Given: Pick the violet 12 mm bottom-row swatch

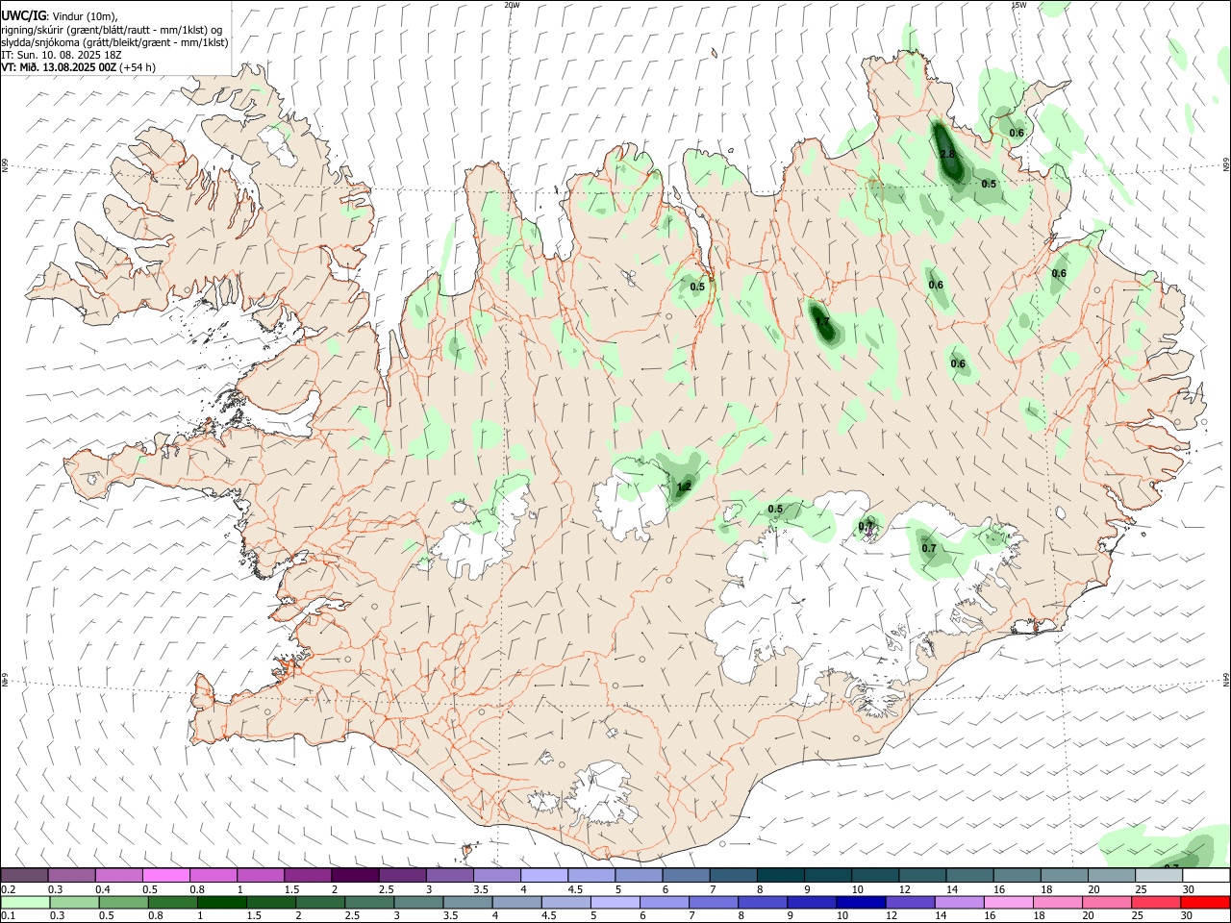Looking at the screenshot, I should (911, 902).
